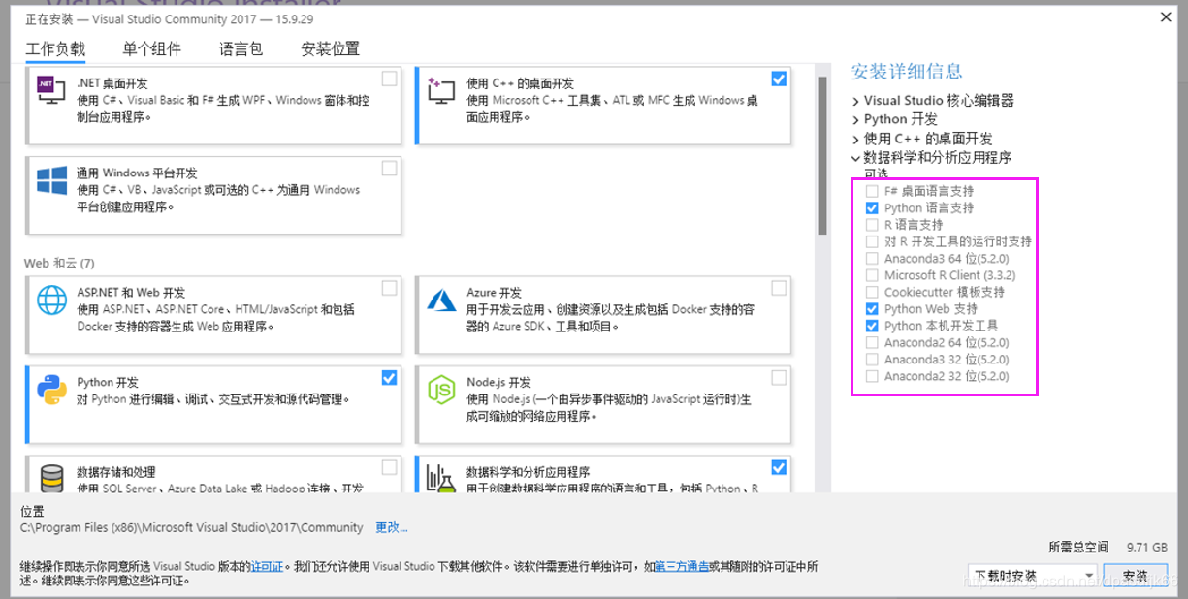Image resolution: width=1188 pixels, height=599 pixels.
Task: Click the data science chart flask icon
Action: tap(441, 479)
